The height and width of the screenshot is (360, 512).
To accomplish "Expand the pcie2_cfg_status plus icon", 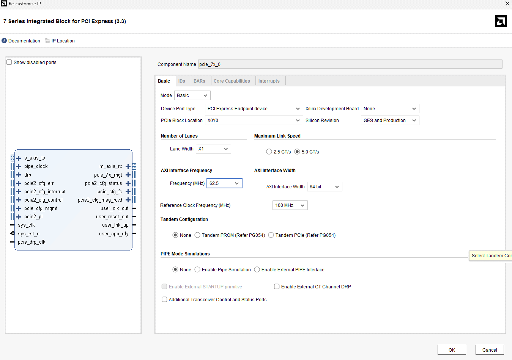I will (128, 183).
